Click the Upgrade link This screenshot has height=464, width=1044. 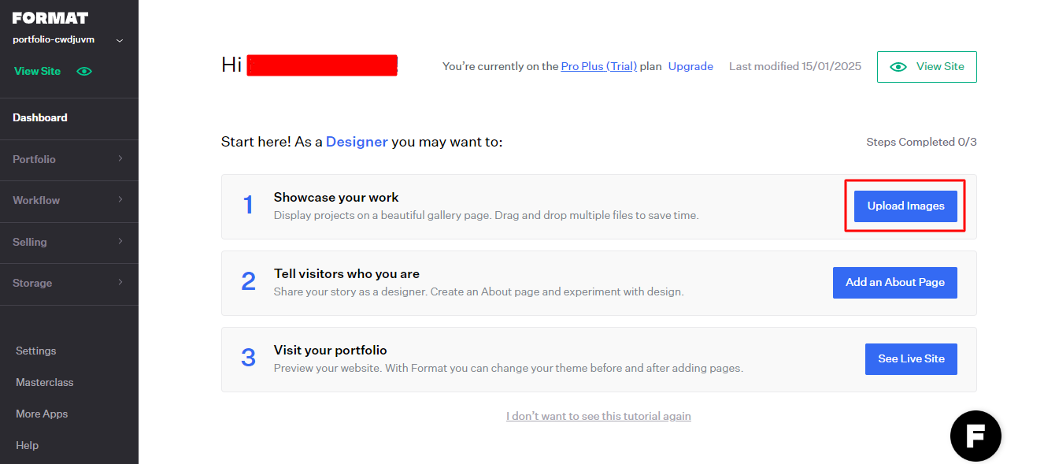690,67
